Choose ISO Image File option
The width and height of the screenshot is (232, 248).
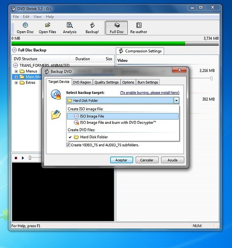[123, 116]
